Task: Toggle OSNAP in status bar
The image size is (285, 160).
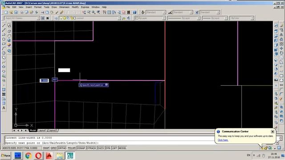Action: click(x=81, y=148)
